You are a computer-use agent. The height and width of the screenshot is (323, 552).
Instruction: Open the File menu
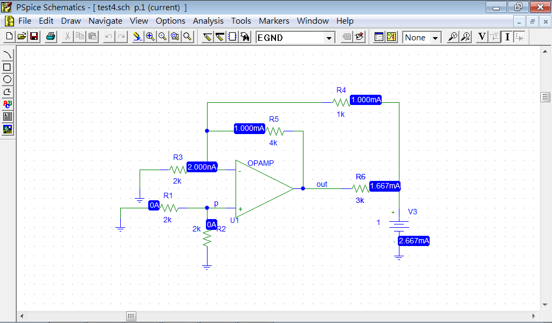(25, 21)
